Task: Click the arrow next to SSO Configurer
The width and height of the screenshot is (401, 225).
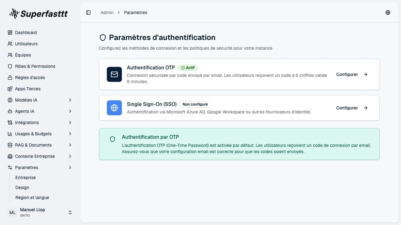Action: pos(366,108)
